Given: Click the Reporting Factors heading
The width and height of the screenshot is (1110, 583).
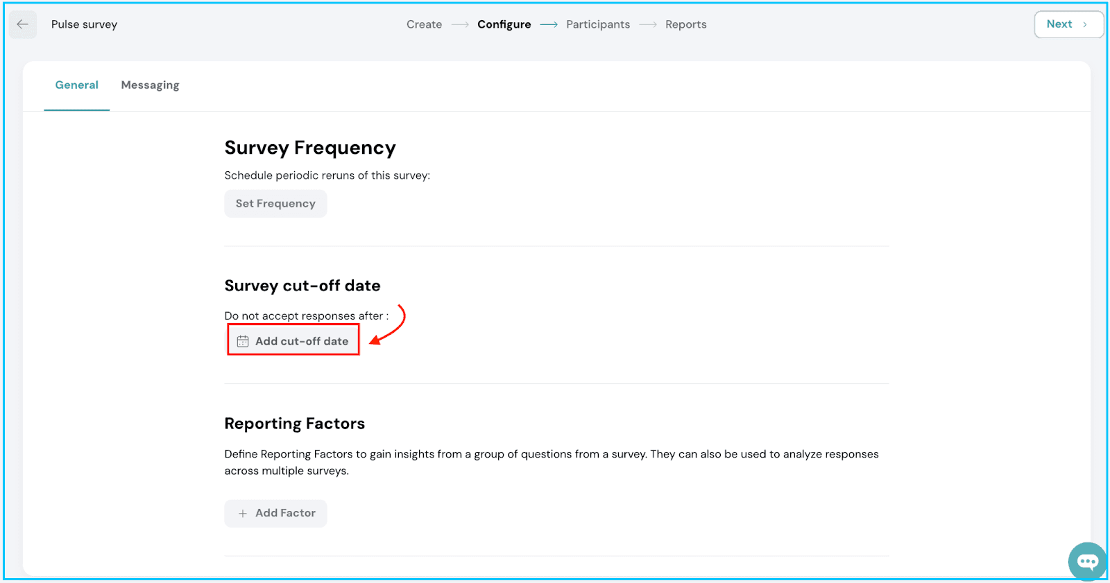Looking at the screenshot, I should point(294,424).
